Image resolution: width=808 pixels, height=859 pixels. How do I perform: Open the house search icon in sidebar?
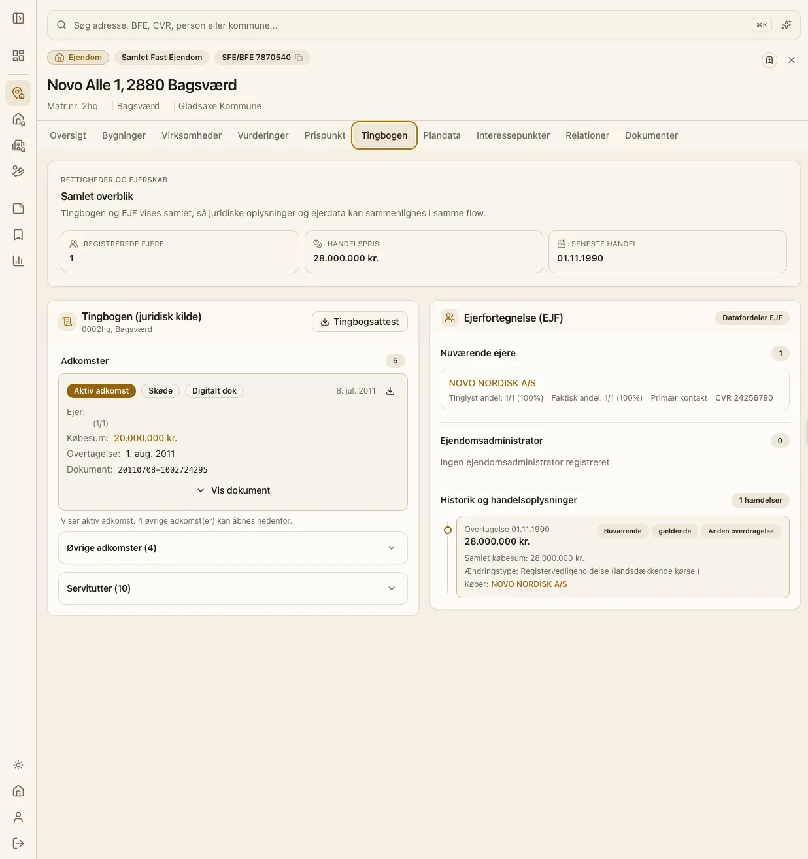point(18,119)
